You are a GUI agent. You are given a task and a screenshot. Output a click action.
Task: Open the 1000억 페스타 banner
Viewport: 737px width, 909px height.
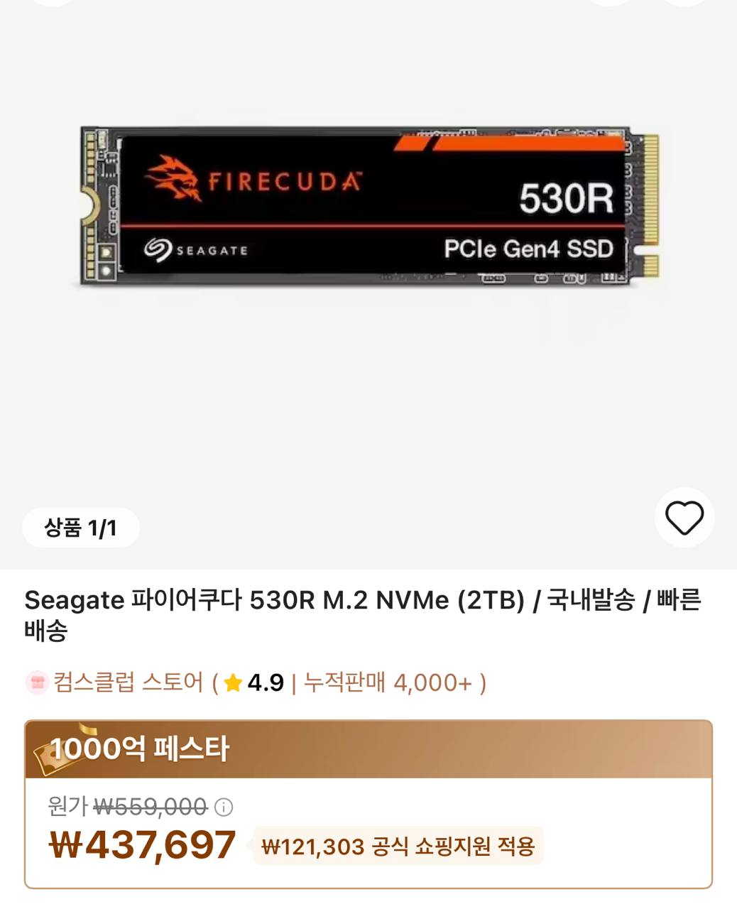point(368,749)
